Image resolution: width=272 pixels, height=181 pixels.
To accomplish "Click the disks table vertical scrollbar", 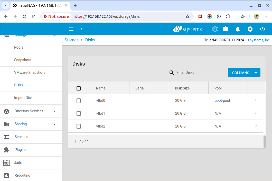I will [x=264, y=142].
